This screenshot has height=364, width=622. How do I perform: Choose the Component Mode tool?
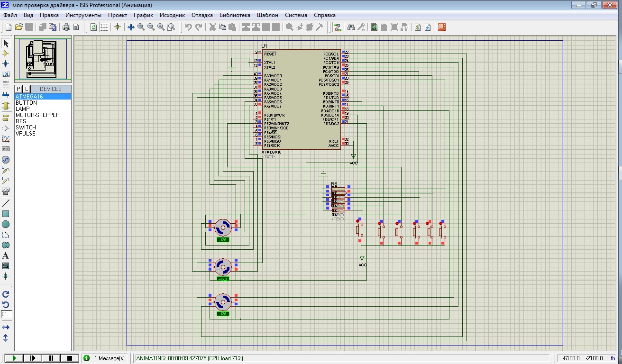pyautogui.click(x=6, y=54)
